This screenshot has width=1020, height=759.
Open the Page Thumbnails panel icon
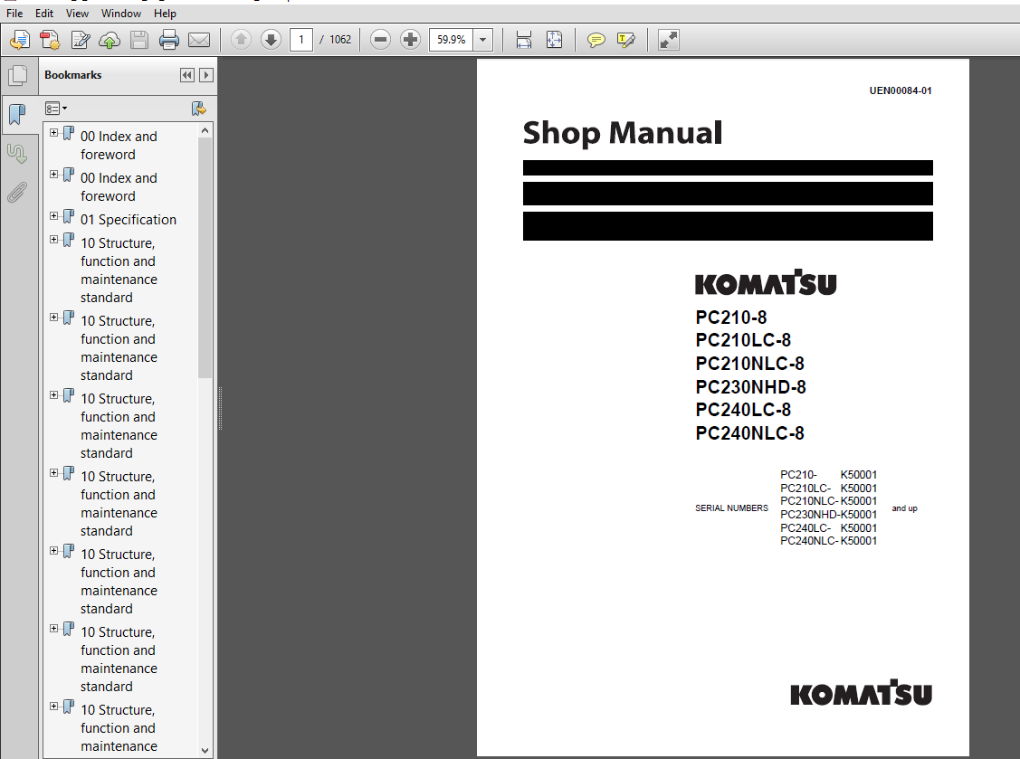(x=17, y=75)
